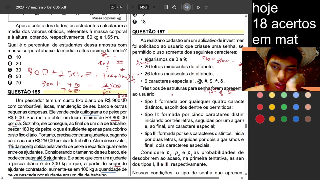Pick the pale blue pen color
Viewport: 320px width, 180px height.
click(x=296, y=95)
